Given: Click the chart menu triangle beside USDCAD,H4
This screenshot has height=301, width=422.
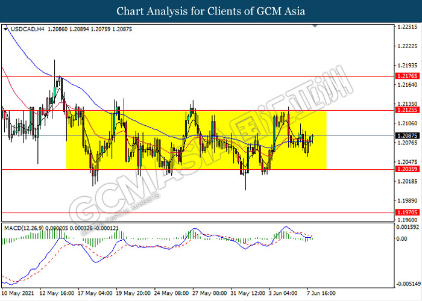Looking at the screenshot, I should tap(5, 29).
